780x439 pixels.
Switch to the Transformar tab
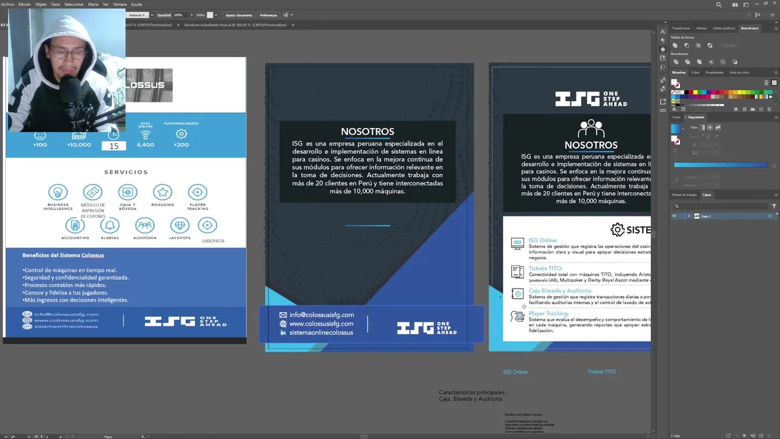[x=681, y=28]
